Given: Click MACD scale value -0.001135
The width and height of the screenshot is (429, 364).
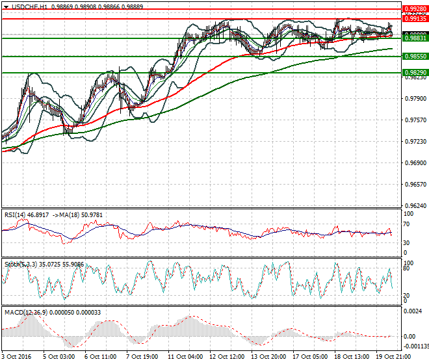Looking at the screenshot, I should click(x=416, y=346).
